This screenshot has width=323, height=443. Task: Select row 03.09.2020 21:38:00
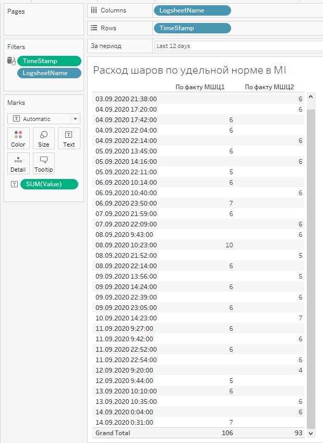pos(198,99)
